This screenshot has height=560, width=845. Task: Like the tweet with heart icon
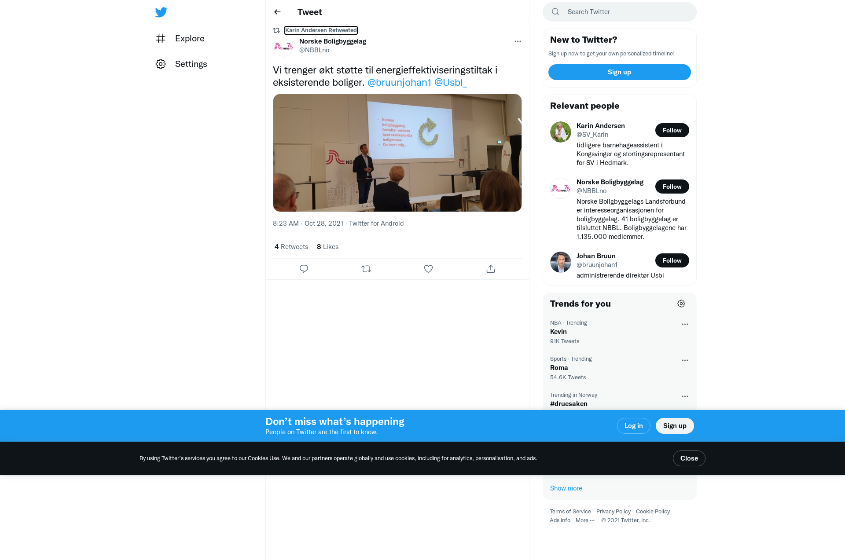pyautogui.click(x=428, y=269)
